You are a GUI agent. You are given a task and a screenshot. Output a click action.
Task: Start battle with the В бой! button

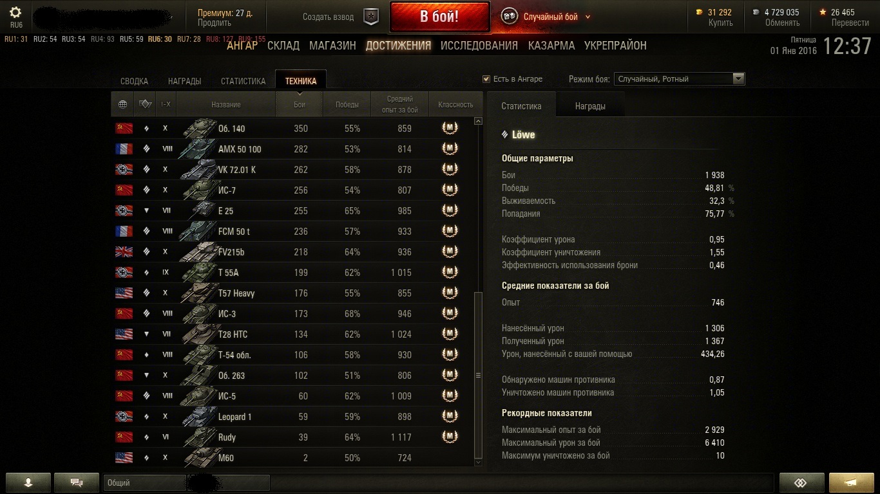point(439,17)
